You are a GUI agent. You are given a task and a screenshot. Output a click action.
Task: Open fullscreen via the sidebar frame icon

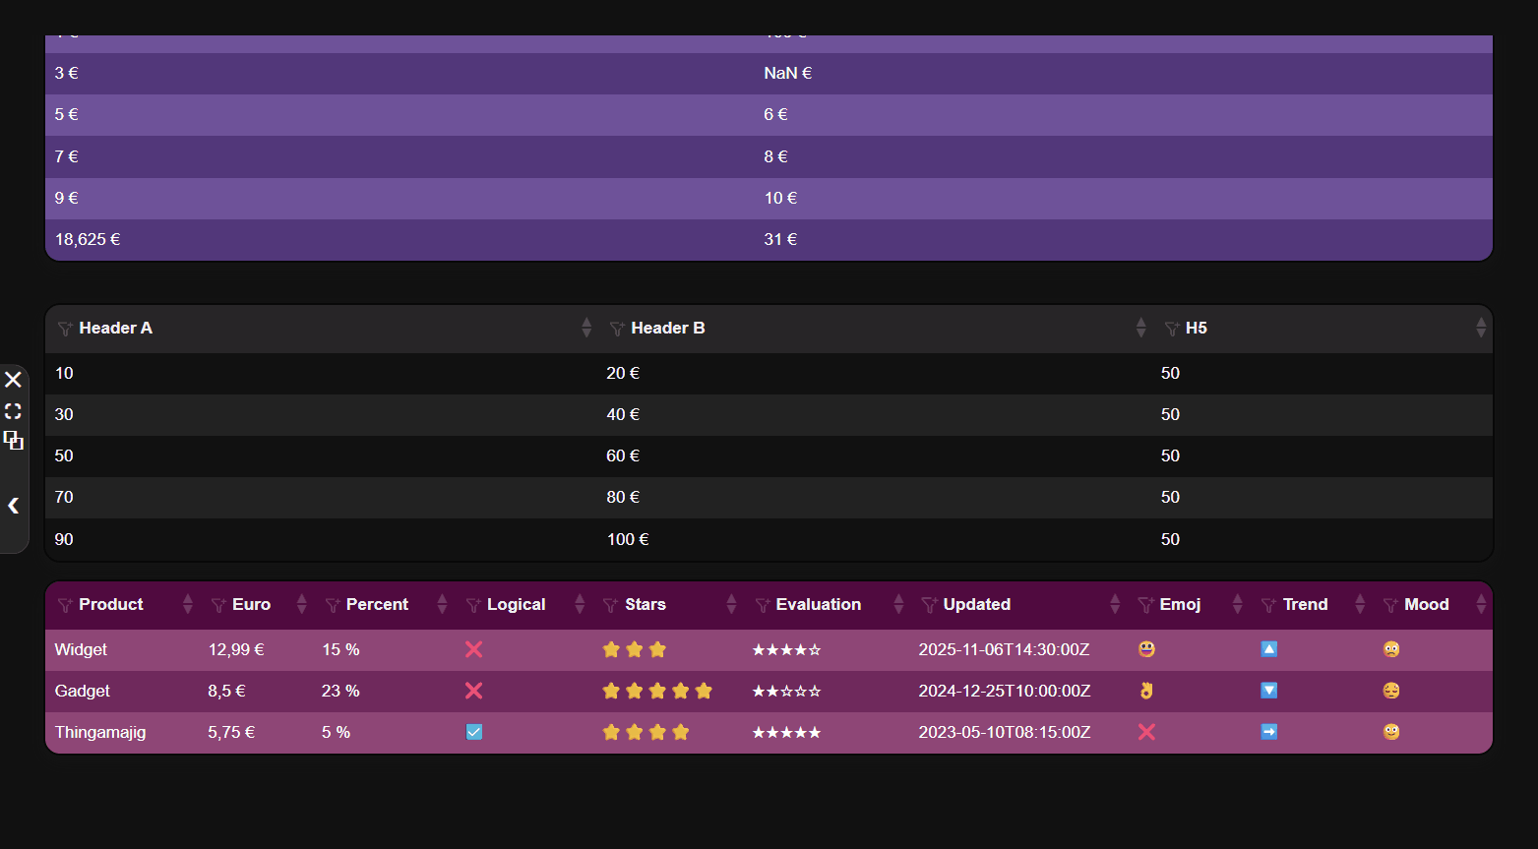pos(13,411)
